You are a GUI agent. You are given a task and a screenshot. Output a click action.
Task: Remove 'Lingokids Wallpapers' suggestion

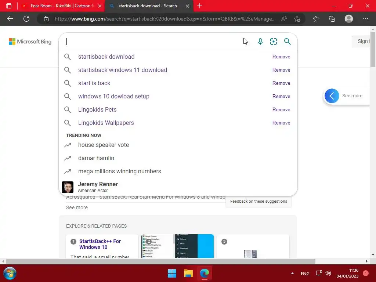tap(281, 123)
